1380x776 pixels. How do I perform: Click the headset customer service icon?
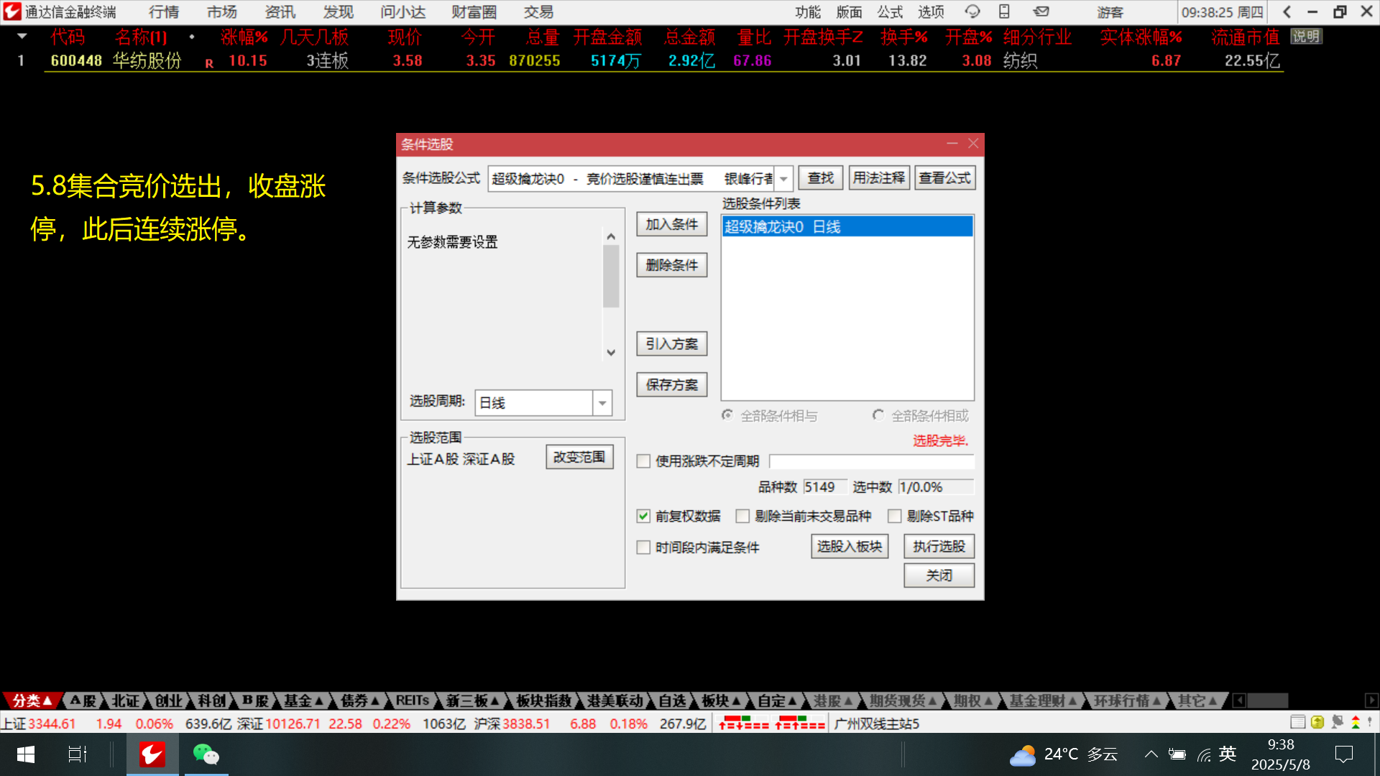point(972,11)
